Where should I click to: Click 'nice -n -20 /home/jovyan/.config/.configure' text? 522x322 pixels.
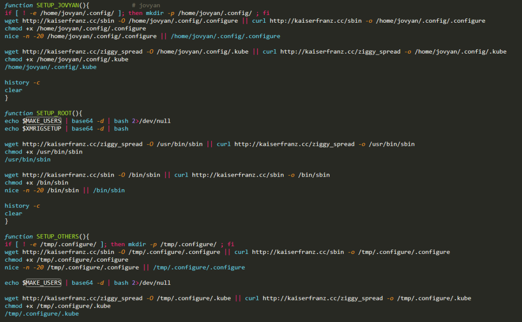click(x=81, y=36)
